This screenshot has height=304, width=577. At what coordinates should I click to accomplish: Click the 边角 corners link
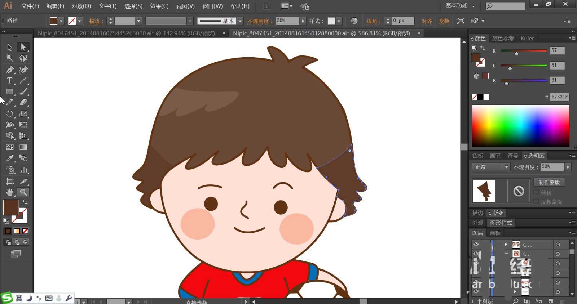coord(374,21)
